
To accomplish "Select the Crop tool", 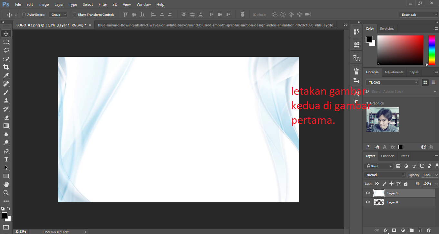I will (6, 67).
